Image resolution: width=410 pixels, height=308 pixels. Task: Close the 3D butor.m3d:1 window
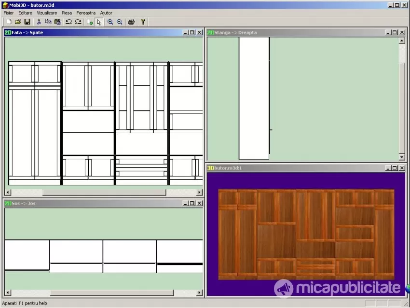point(402,168)
